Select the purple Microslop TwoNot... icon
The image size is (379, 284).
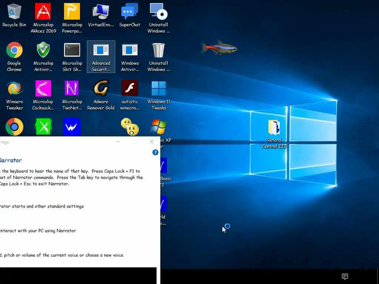[72, 95]
